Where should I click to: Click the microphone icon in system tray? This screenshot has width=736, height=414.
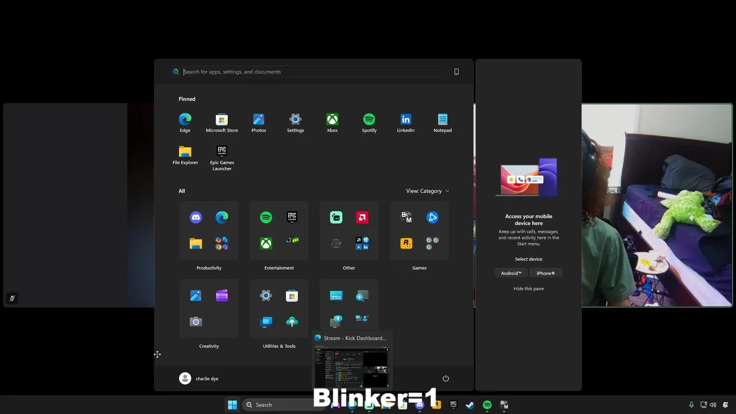click(x=691, y=405)
